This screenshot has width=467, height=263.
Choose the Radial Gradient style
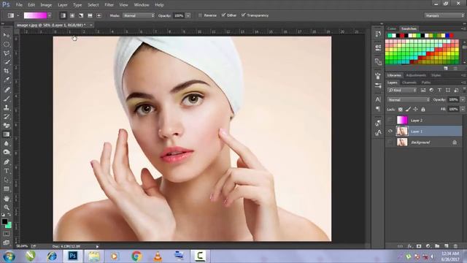[72, 15]
